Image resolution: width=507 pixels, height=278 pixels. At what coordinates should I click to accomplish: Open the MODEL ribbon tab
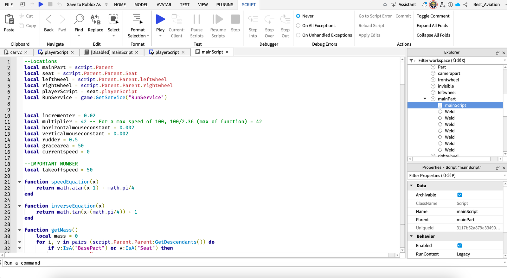coord(141,5)
